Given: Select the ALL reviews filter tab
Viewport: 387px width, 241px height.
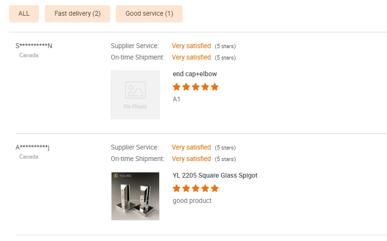Looking at the screenshot, I should (24, 13).
